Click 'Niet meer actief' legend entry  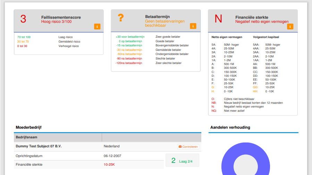point(234,111)
